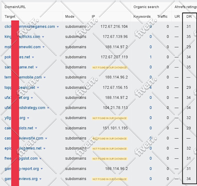Expand dropdown next to free...pgslot.com domain

(41, 158)
